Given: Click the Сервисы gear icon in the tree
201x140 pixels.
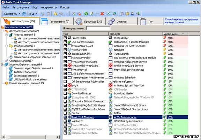Looking at the screenshot, I should 6,61.
